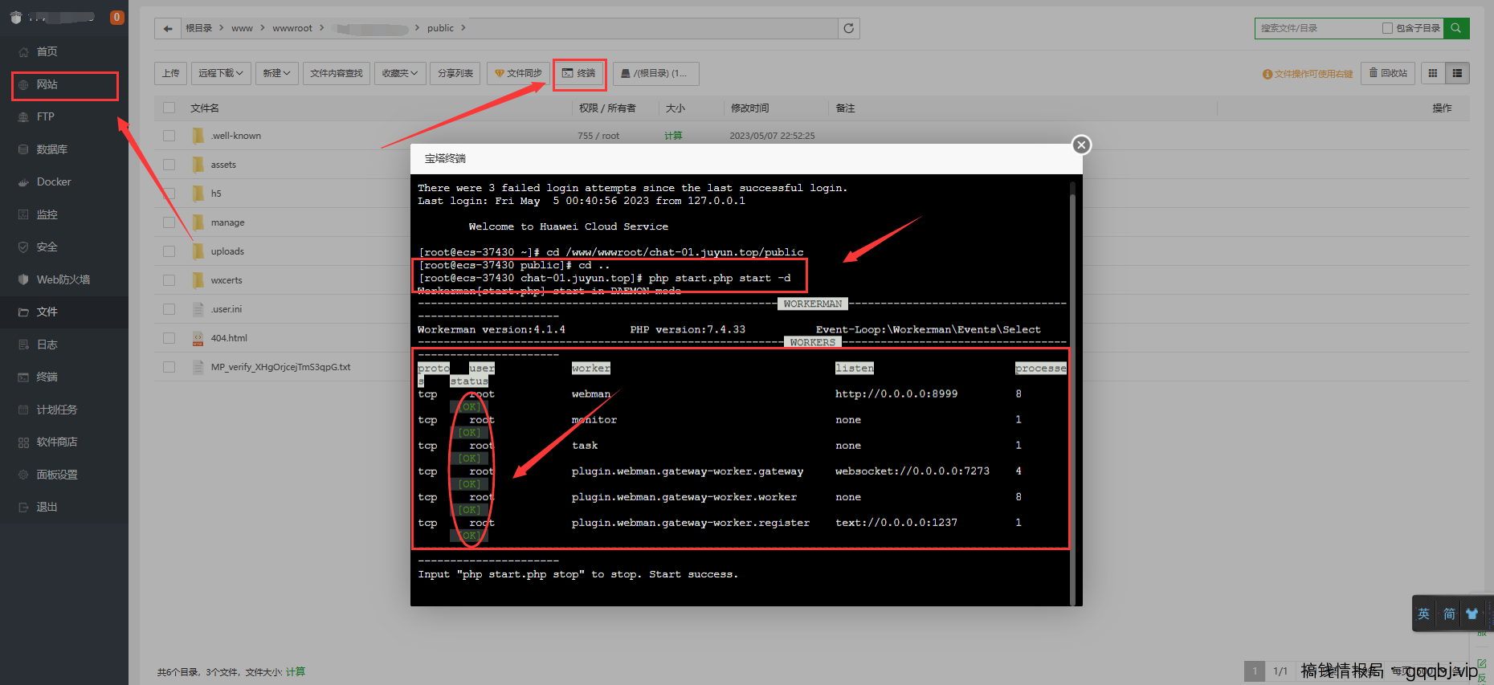Click the 终端 terminal toolbar button
1494x685 pixels.
(579, 73)
